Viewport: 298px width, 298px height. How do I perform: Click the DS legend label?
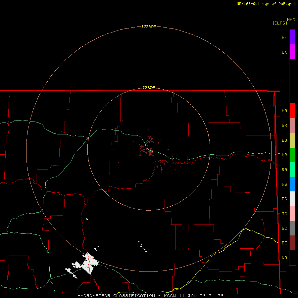(x=284, y=199)
